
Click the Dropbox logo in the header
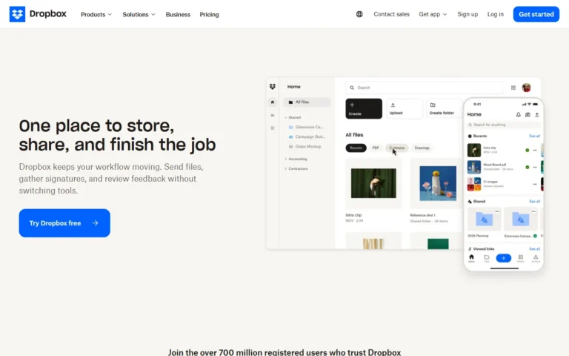pos(38,14)
